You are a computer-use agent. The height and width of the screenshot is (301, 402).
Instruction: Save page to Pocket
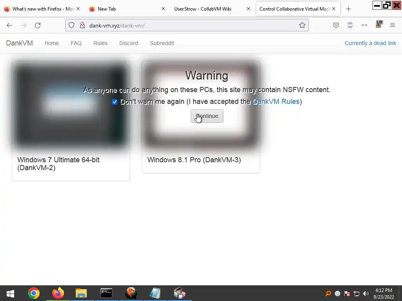[x=336, y=25]
